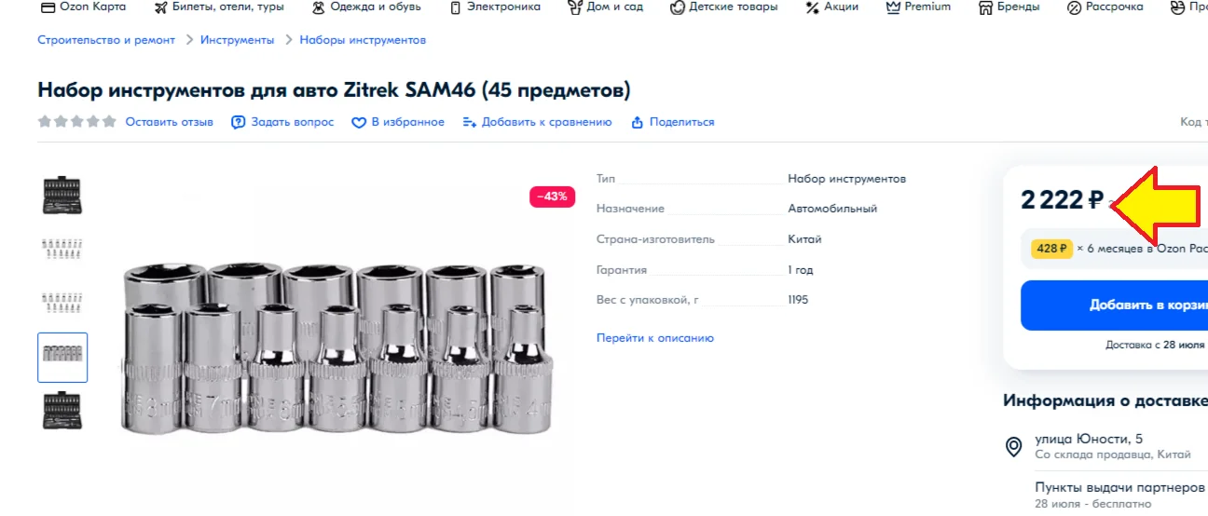Select the first closed toolbox thumbnail
The height and width of the screenshot is (516, 1208).
(62, 196)
